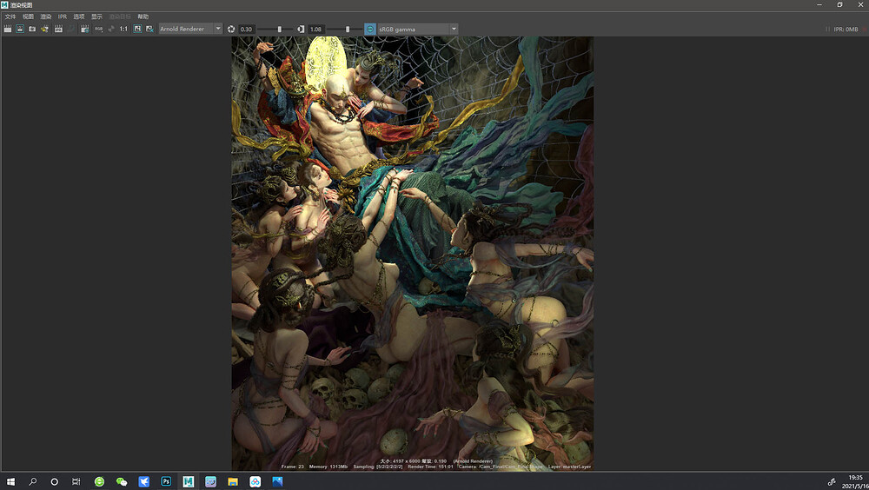Click the rendered image in the view
This screenshot has height=490, width=869.
(412, 254)
